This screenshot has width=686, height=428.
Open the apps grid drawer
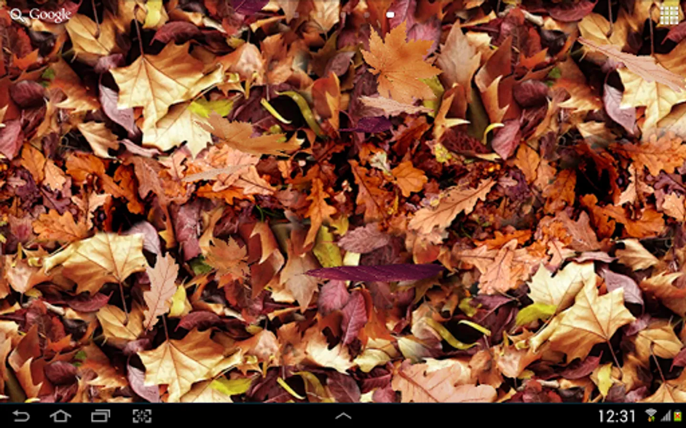click(669, 15)
